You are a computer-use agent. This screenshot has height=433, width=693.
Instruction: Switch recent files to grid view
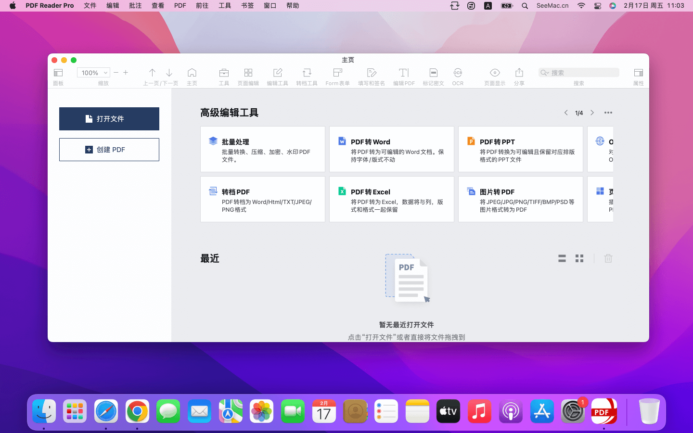click(x=579, y=258)
